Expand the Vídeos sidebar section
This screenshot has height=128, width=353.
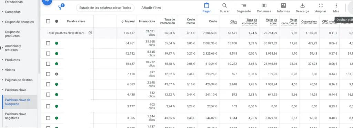point(2,70)
